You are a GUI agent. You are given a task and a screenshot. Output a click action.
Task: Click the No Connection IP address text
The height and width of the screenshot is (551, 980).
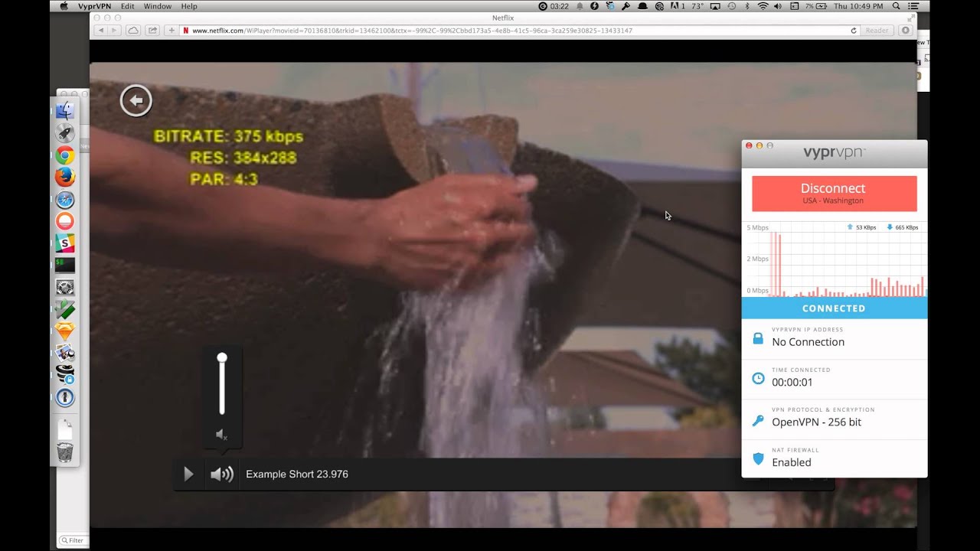pos(808,342)
